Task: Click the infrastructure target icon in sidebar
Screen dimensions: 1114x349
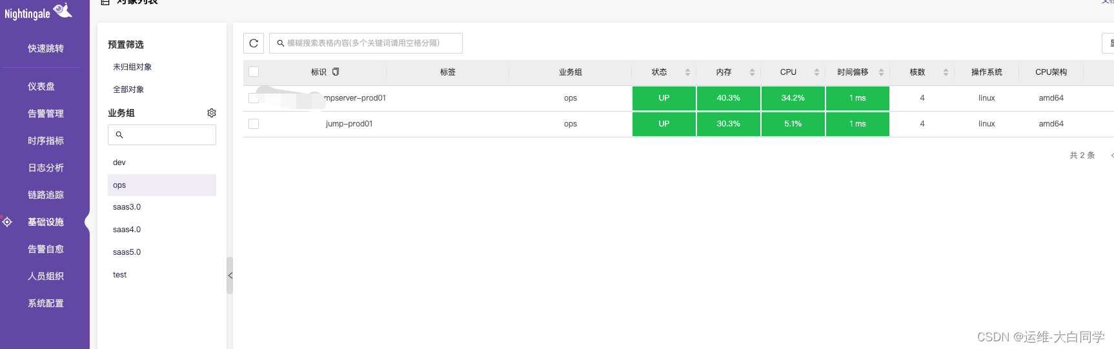Action: pyautogui.click(x=7, y=222)
